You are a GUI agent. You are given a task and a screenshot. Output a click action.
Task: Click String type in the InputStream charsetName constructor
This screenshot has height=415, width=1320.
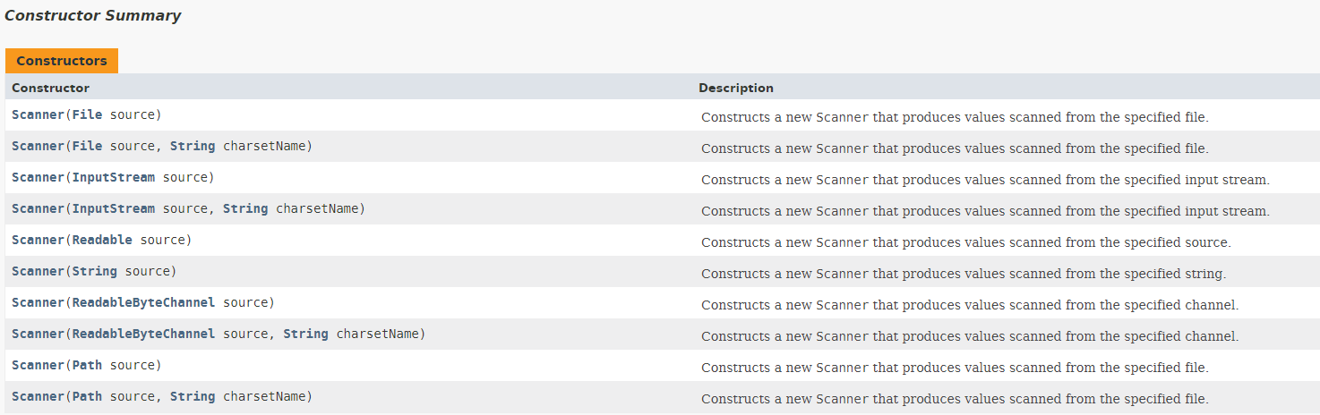(x=245, y=208)
